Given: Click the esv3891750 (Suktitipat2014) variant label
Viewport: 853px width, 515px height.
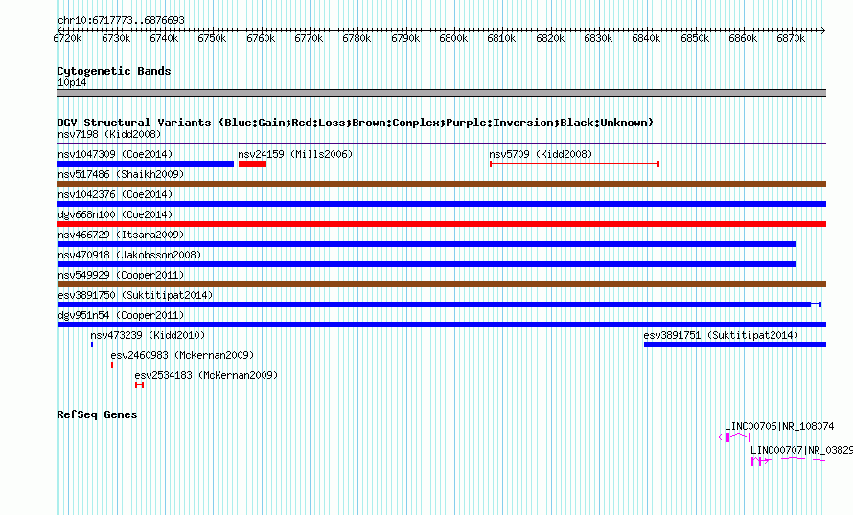Looking at the screenshot, I should [135, 295].
